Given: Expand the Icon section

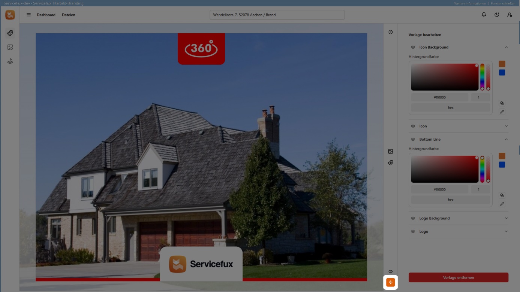Looking at the screenshot, I should 506,126.
